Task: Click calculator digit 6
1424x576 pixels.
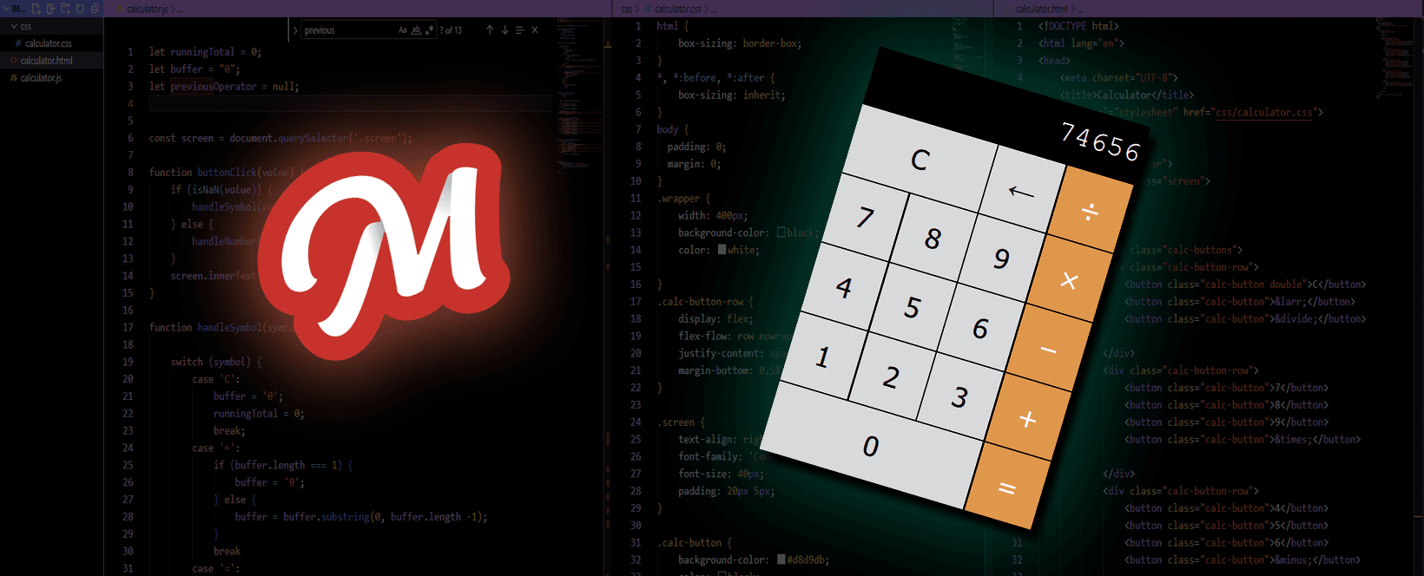Action: pyautogui.click(x=981, y=329)
